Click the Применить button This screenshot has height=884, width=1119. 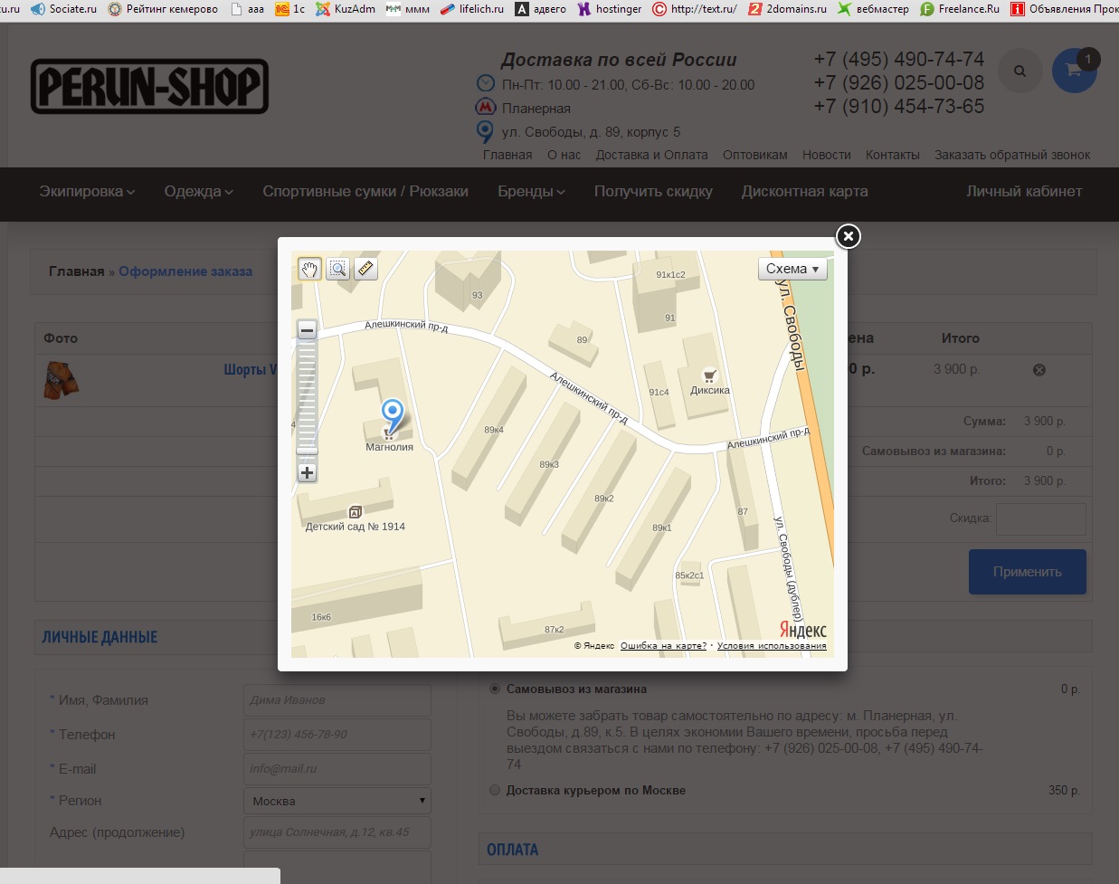point(1028,572)
